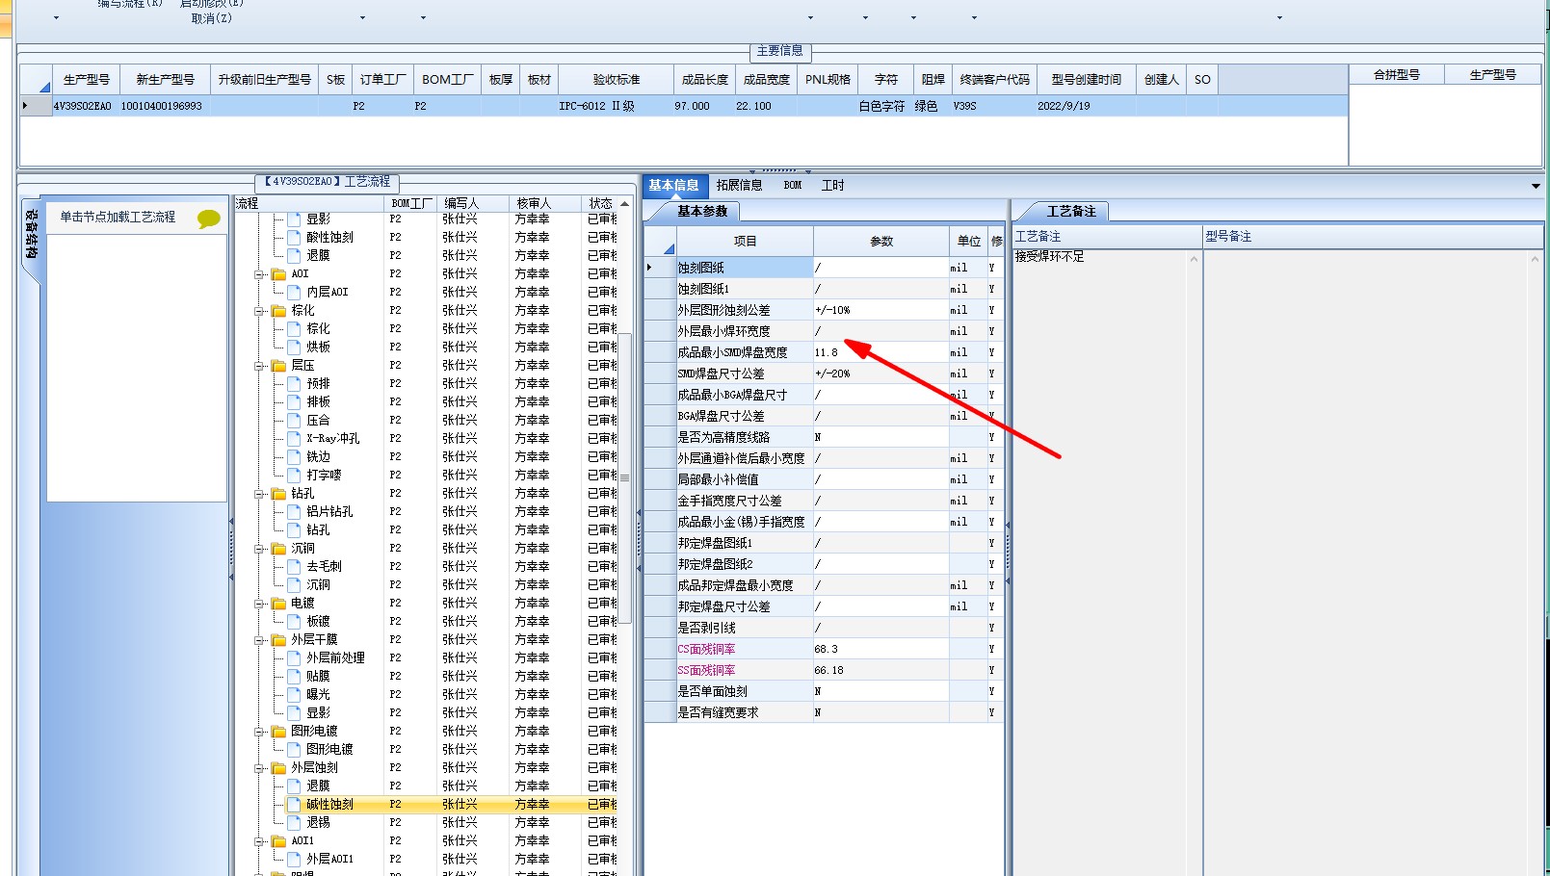
Task: Click the 接受焊环不足 process note
Action: pyautogui.click(x=1049, y=257)
